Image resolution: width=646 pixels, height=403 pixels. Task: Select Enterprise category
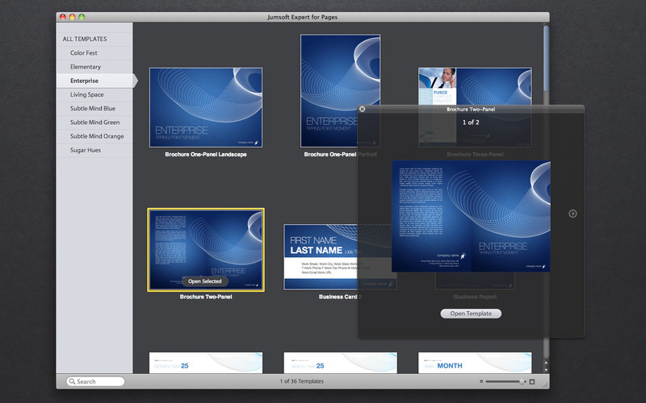[94, 81]
